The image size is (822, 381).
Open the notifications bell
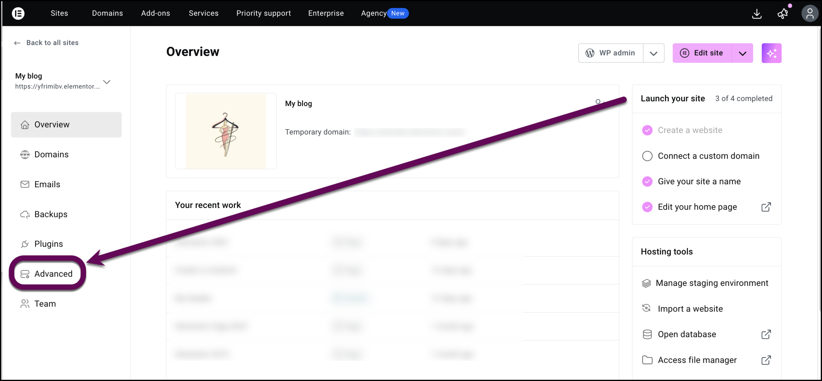(783, 13)
